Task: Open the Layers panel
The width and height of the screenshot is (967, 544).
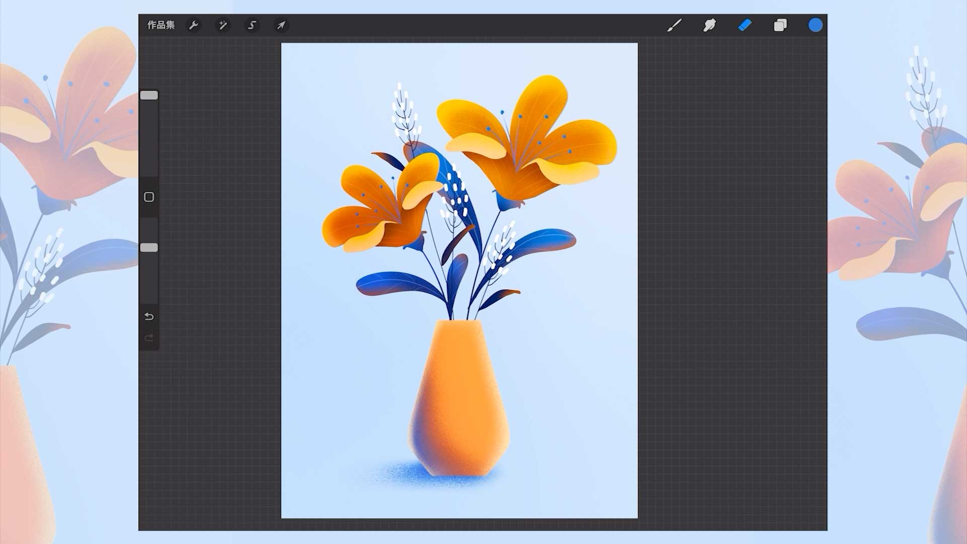Action: [x=780, y=25]
